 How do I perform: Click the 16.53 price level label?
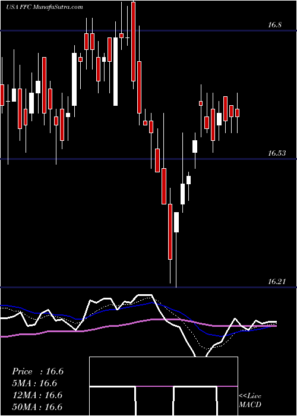277,153
